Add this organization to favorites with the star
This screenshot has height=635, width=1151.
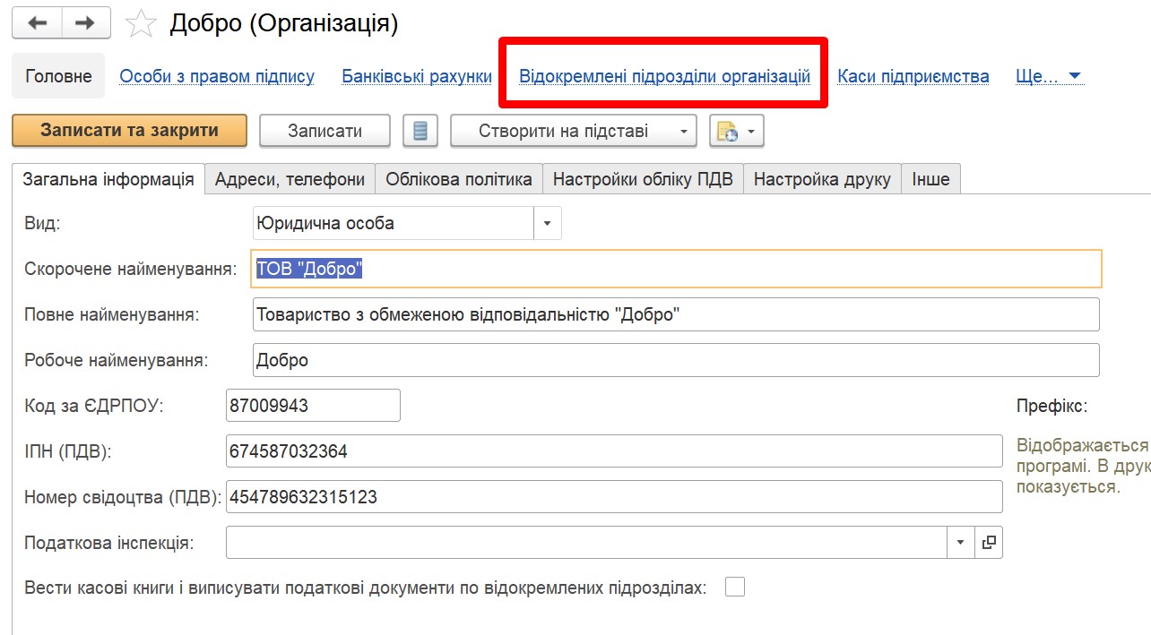[141, 24]
